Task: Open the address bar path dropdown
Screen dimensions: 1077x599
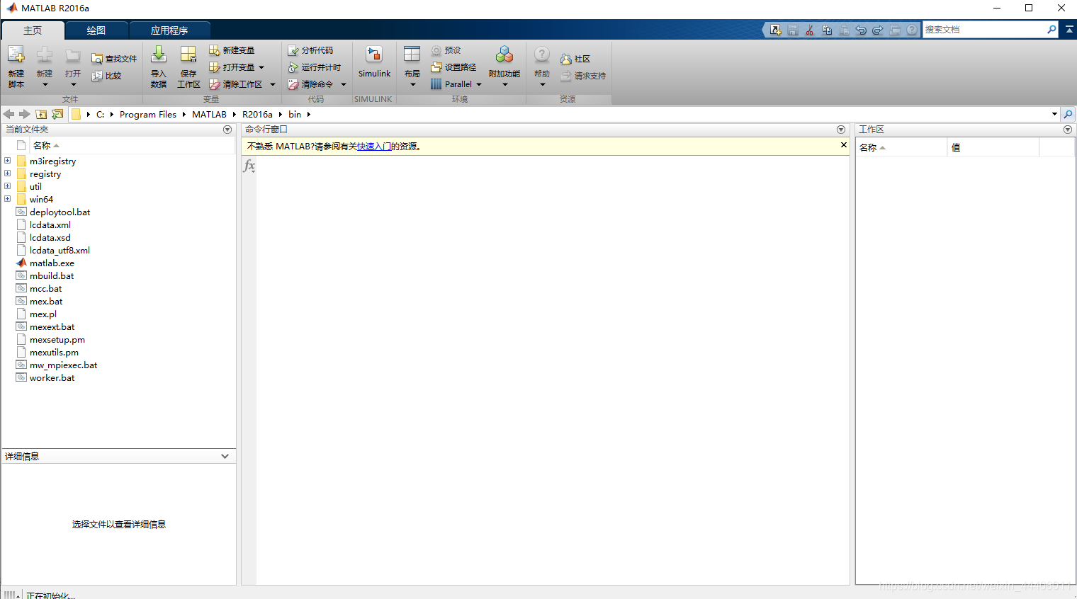Action: click(x=1054, y=114)
